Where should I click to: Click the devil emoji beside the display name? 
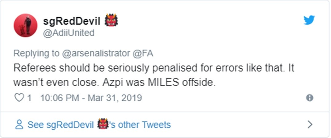coord(111,21)
